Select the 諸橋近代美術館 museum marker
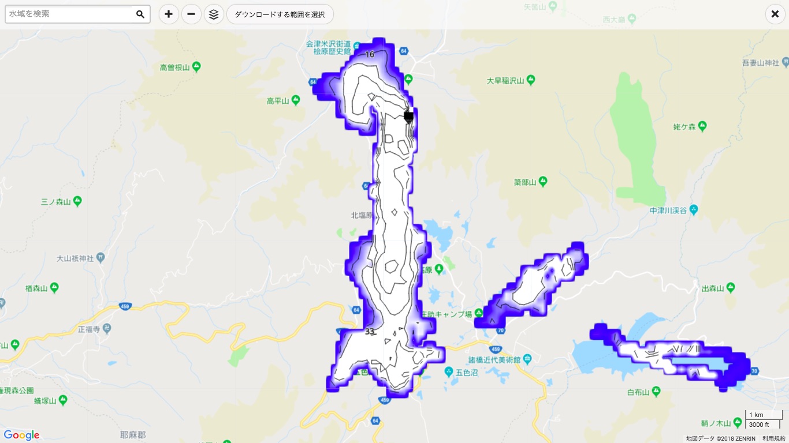Image resolution: width=789 pixels, height=443 pixels. (x=529, y=359)
